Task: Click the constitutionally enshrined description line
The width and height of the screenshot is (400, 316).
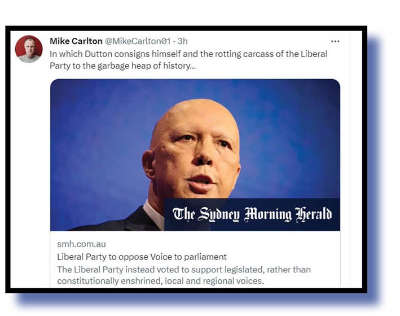Action: (160, 281)
